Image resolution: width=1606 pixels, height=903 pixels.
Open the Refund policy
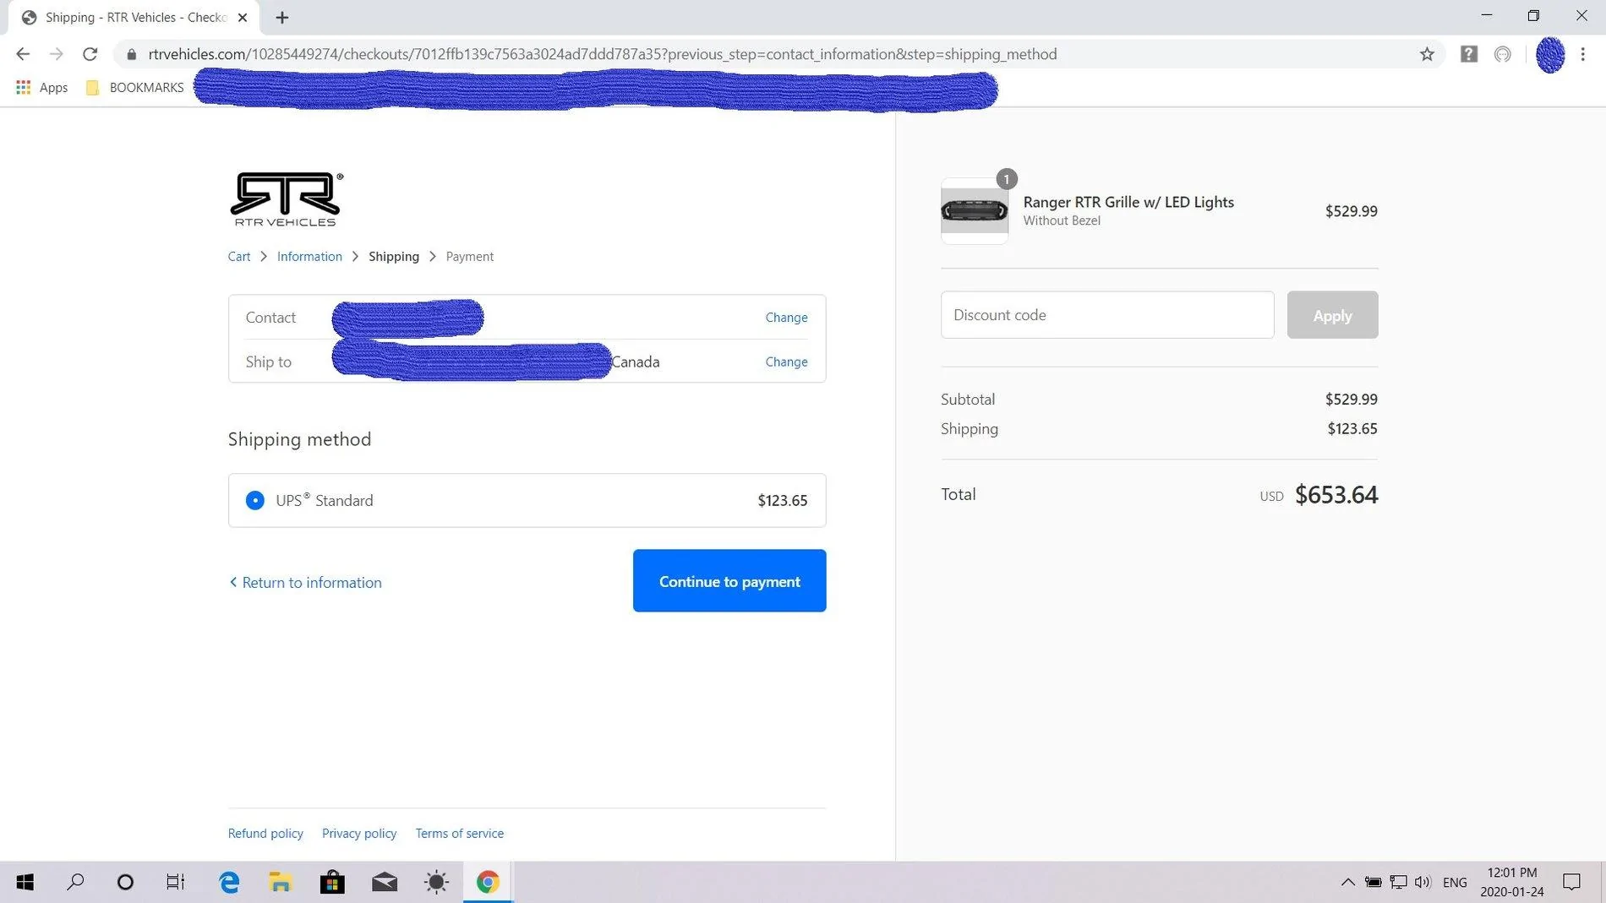265,833
